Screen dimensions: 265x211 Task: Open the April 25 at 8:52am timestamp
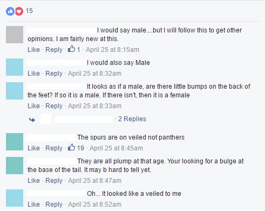tap(94, 205)
